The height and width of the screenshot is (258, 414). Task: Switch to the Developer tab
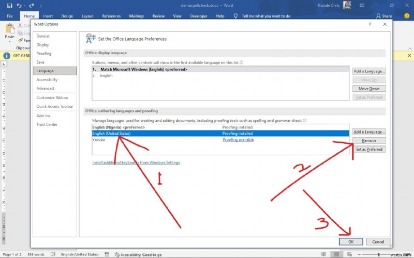(199, 16)
